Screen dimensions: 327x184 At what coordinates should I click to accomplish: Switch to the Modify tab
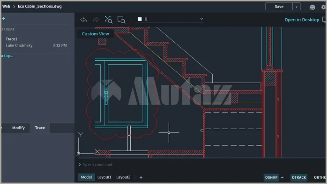(x=18, y=128)
